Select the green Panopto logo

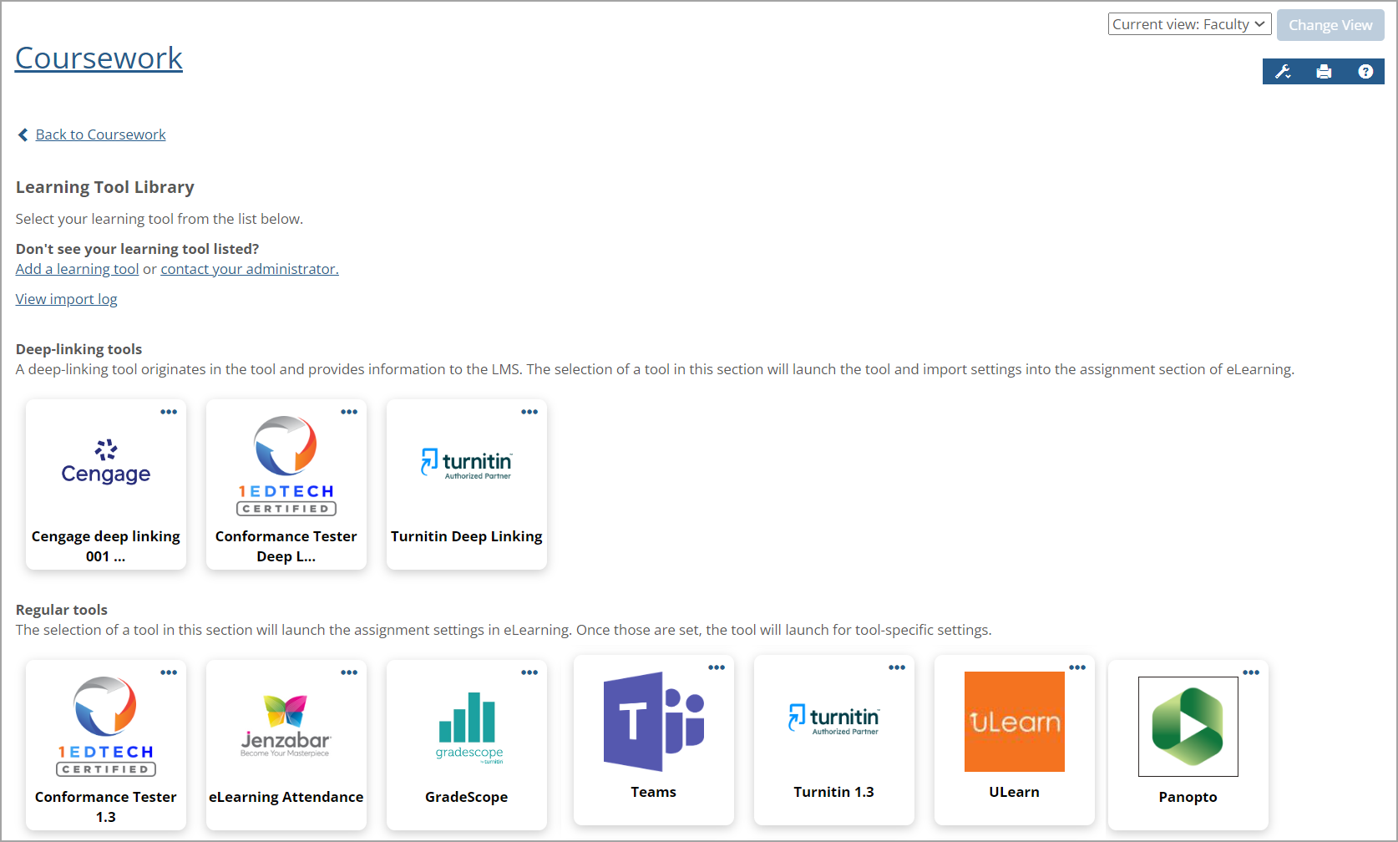pyautogui.click(x=1188, y=727)
